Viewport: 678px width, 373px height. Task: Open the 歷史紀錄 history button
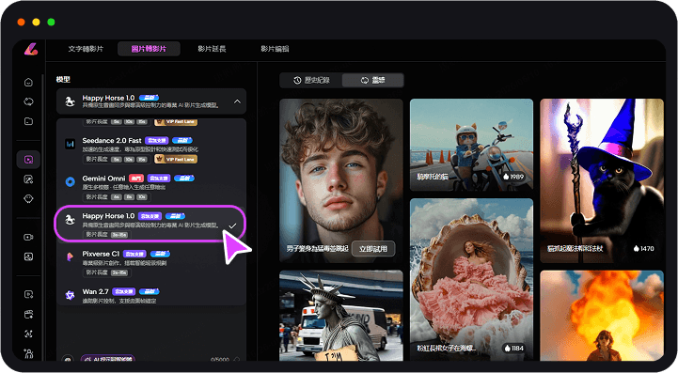[311, 81]
